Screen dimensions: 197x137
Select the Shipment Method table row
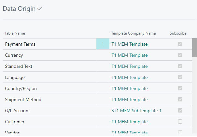[x=23, y=99]
